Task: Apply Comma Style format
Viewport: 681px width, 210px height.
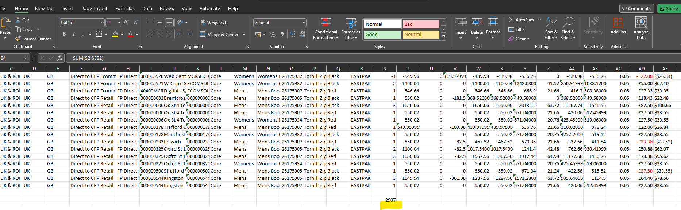Action: click(x=282, y=34)
